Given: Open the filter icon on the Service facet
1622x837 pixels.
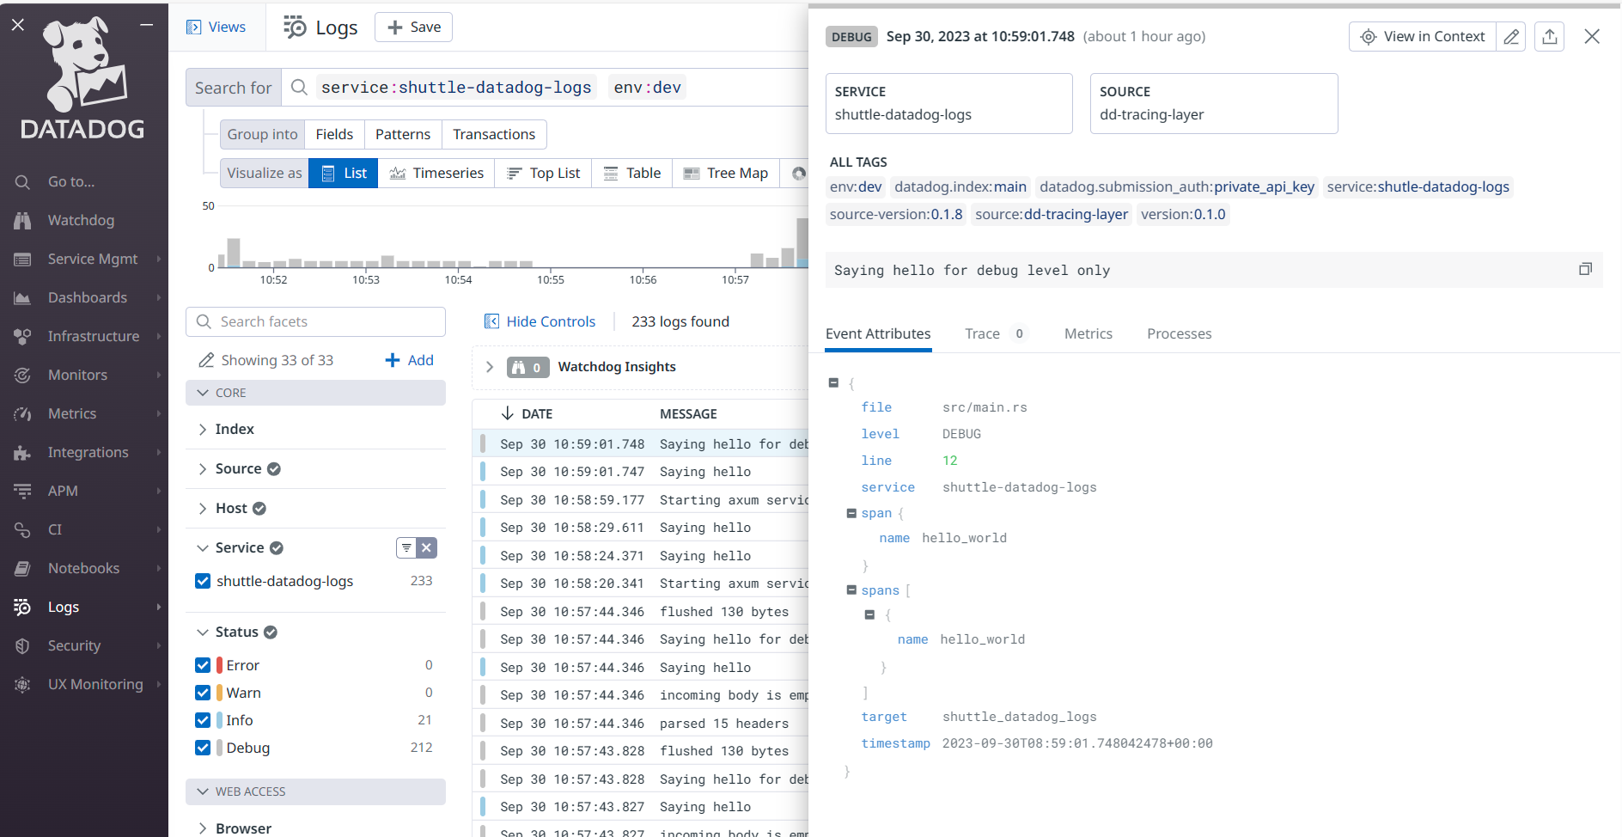Looking at the screenshot, I should click(x=405, y=547).
